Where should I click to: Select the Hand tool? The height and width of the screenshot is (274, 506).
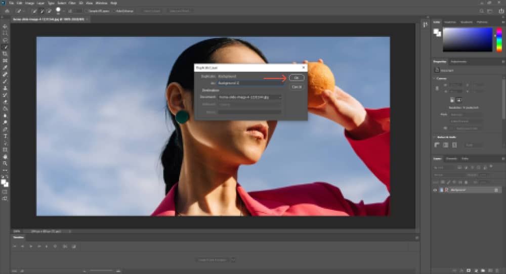click(x=5, y=157)
